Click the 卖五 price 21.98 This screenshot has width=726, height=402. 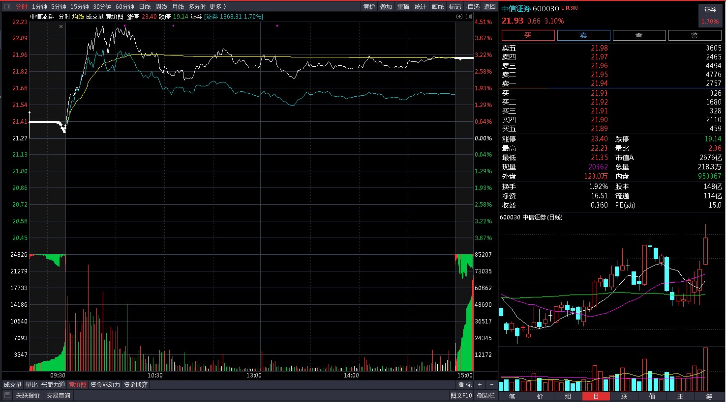click(599, 48)
